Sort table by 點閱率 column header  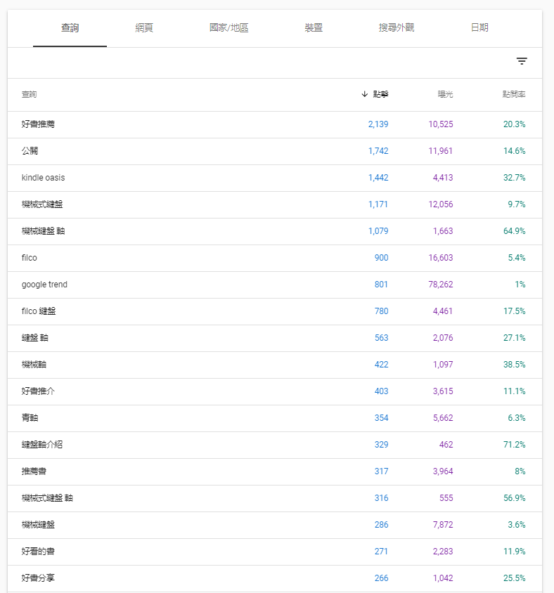513,94
